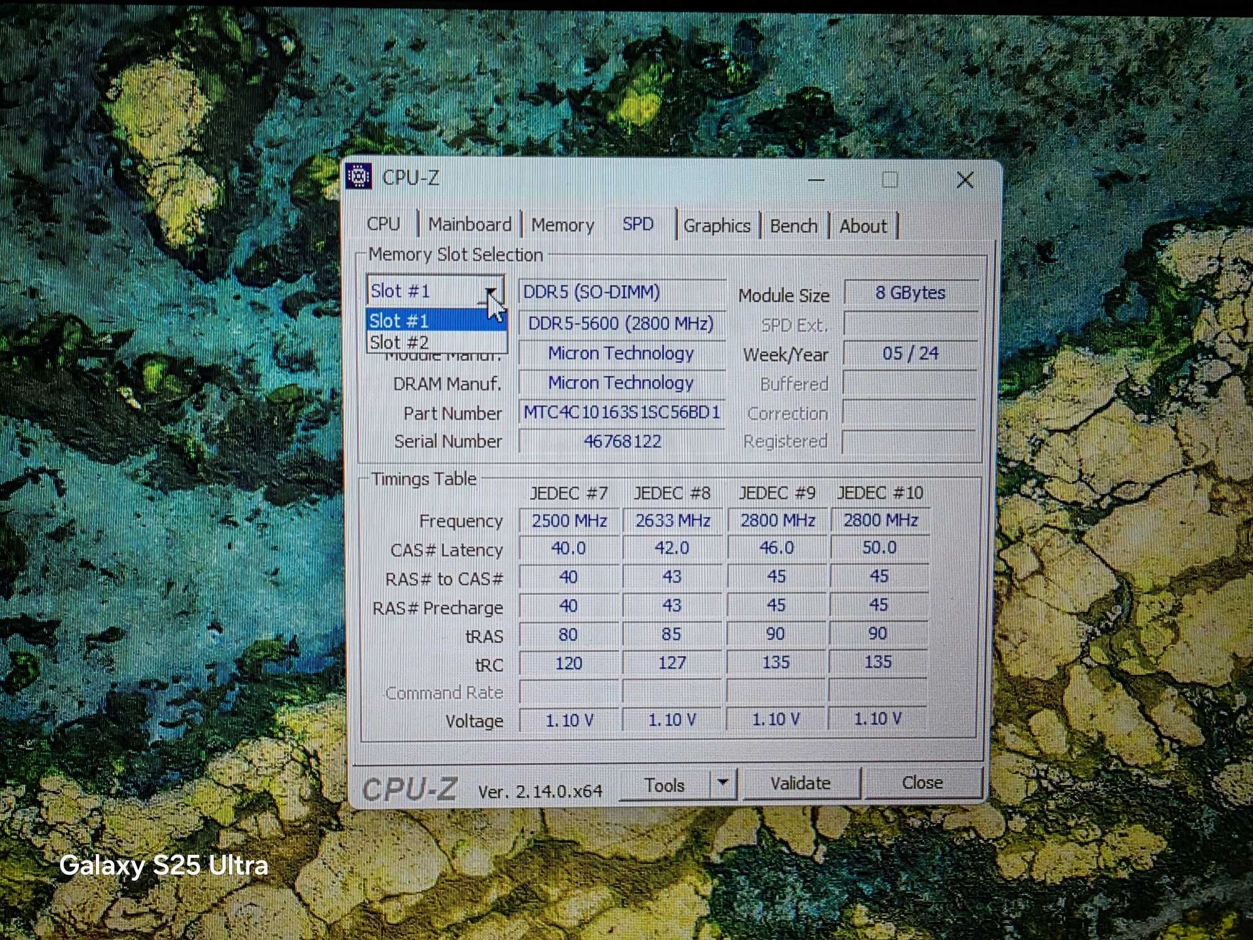Viewport: 1253px width, 940px height.
Task: Expand the Tools dropdown arrow
Action: click(723, 783)
